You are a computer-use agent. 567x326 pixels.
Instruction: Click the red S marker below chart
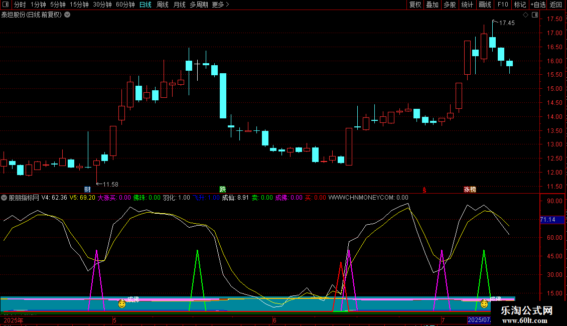pyautogui.click(x=424, y=190)
